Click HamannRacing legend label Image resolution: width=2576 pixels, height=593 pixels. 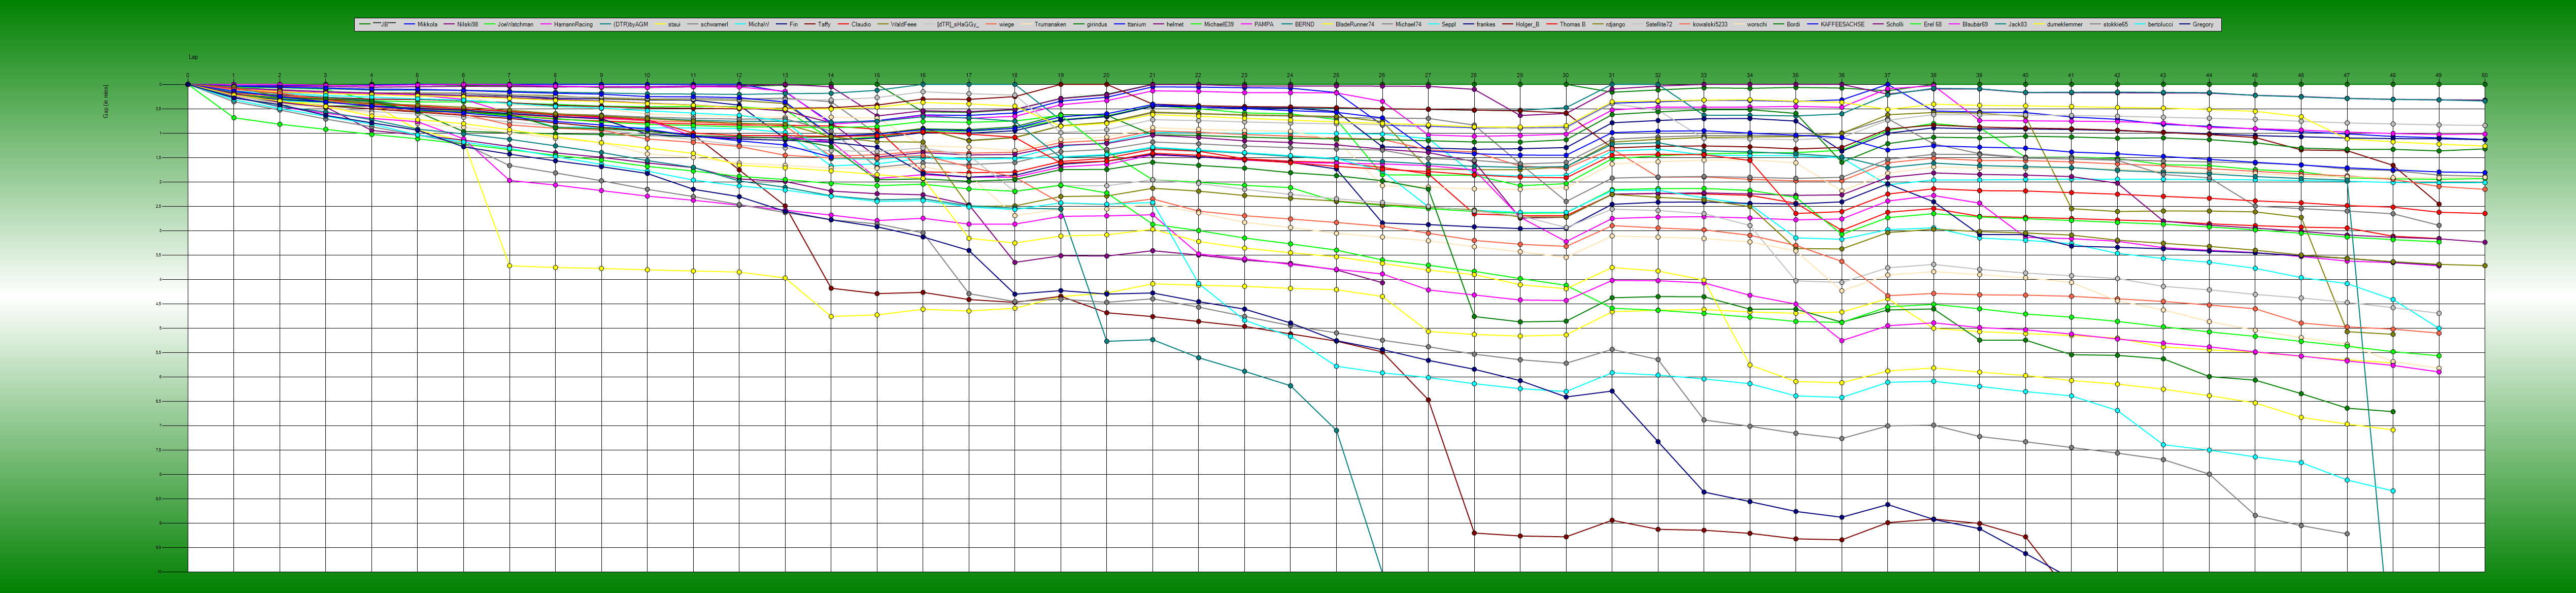click(573, 24)
